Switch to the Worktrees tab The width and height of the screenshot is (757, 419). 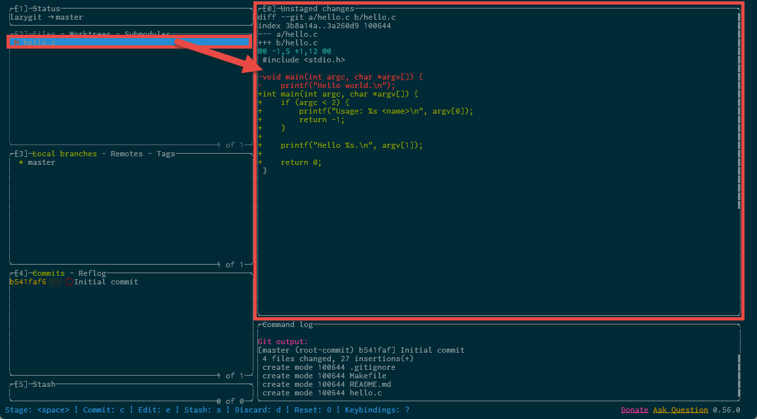pyautogui.click(x=91, y=33)
